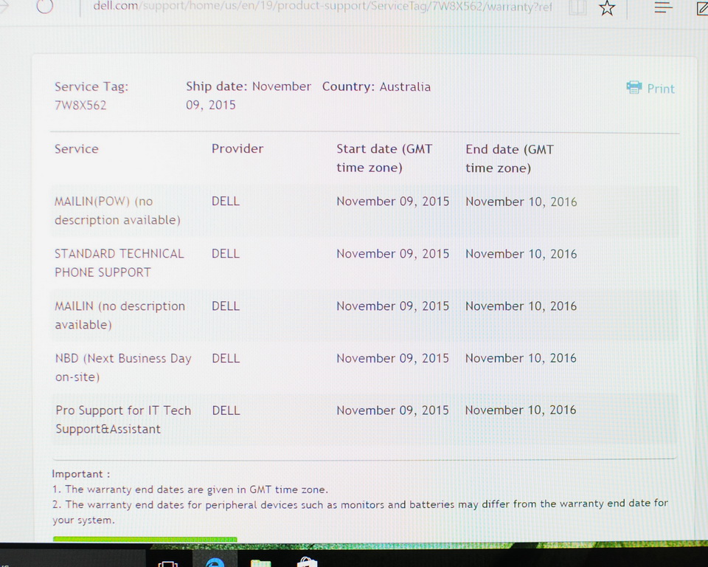Screen dimensions: 708x567
Task: Select 'Ship date: November 09, 2015' text
Action: click(249, 95)
